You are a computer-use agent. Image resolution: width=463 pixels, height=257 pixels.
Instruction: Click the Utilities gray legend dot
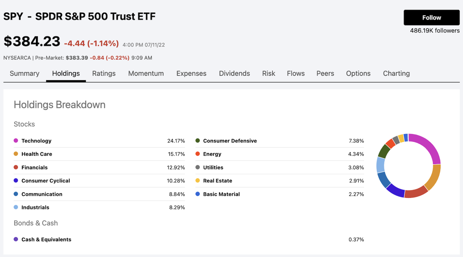(x=198, y=167)
